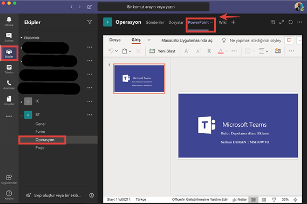Open the Gönderiler tab
The width and height of the screenshot is (307, 204).
155,22
